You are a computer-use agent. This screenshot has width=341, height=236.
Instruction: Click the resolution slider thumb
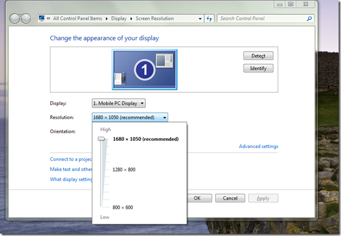coord(102,139)
